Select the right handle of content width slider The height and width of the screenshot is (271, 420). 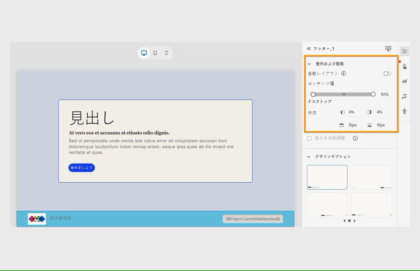click(373, 94)
